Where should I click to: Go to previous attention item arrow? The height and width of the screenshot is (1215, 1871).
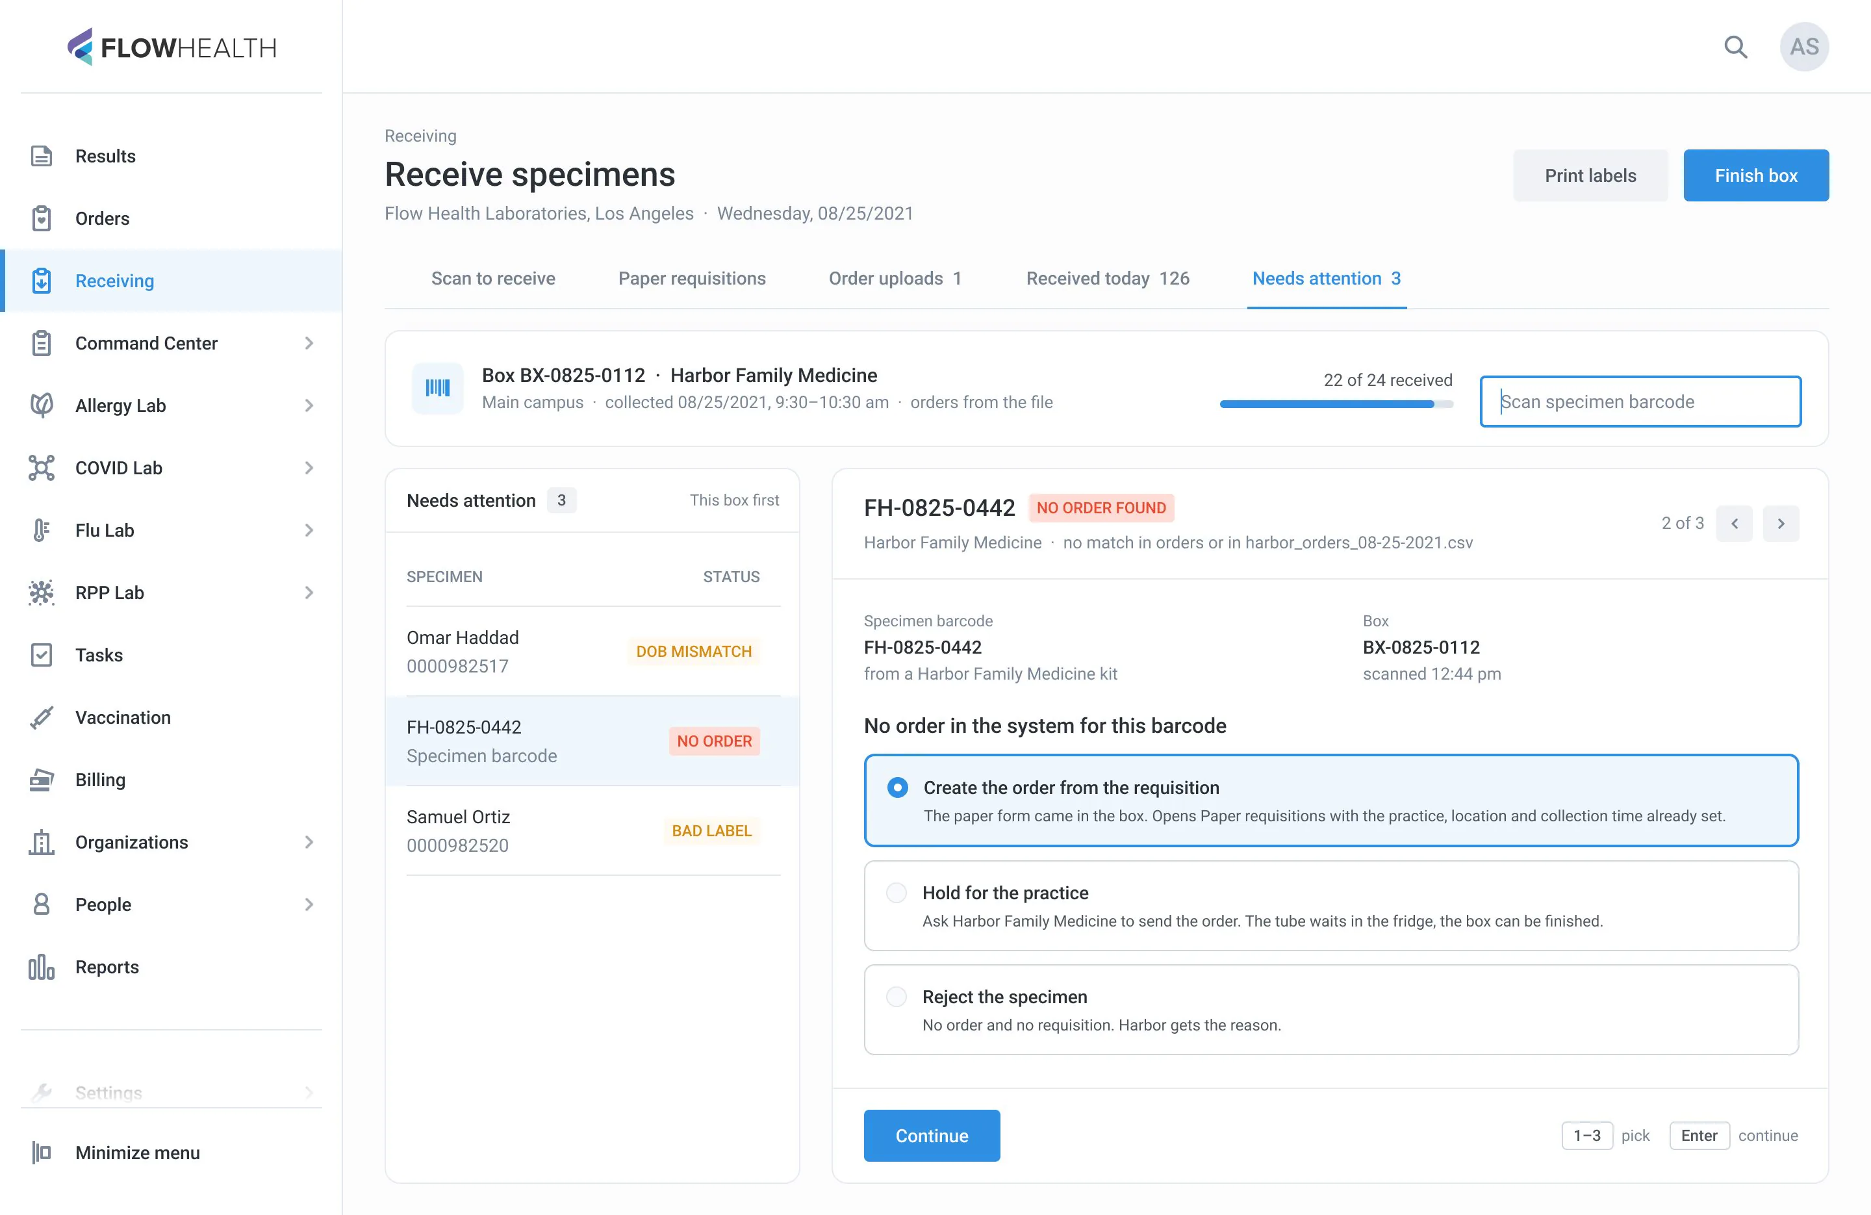(x=1734, y=523)
